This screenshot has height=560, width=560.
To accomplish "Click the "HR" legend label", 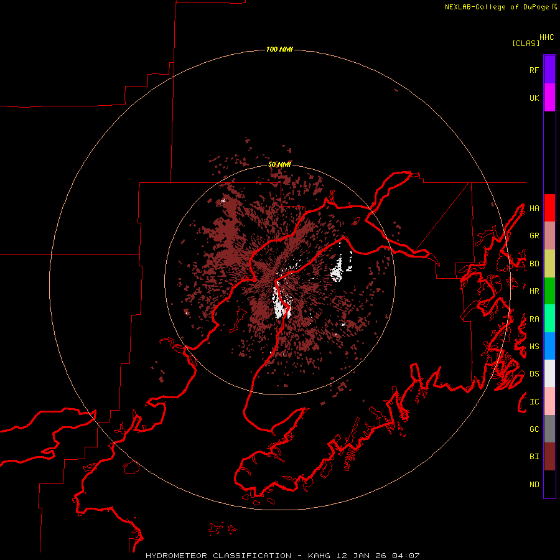I will 534,291.
